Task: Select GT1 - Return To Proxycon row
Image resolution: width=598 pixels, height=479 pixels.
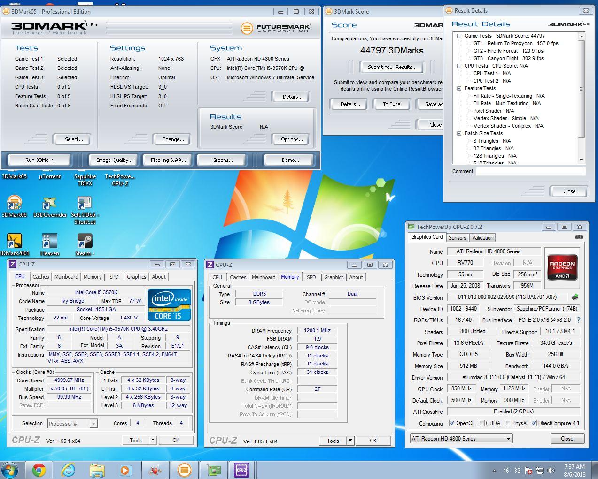Action: pos(516,43)
